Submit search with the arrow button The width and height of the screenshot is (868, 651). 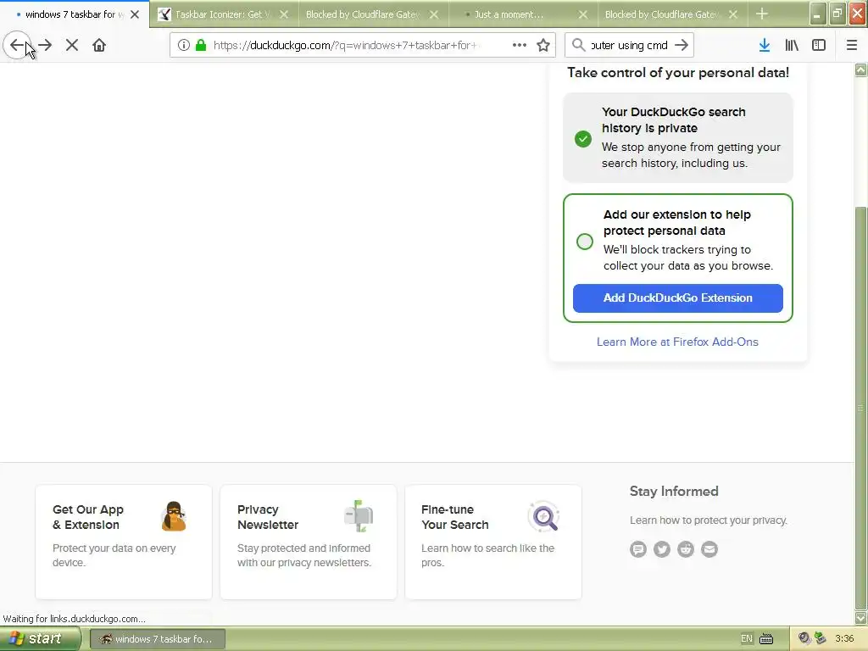pos(682,46)
